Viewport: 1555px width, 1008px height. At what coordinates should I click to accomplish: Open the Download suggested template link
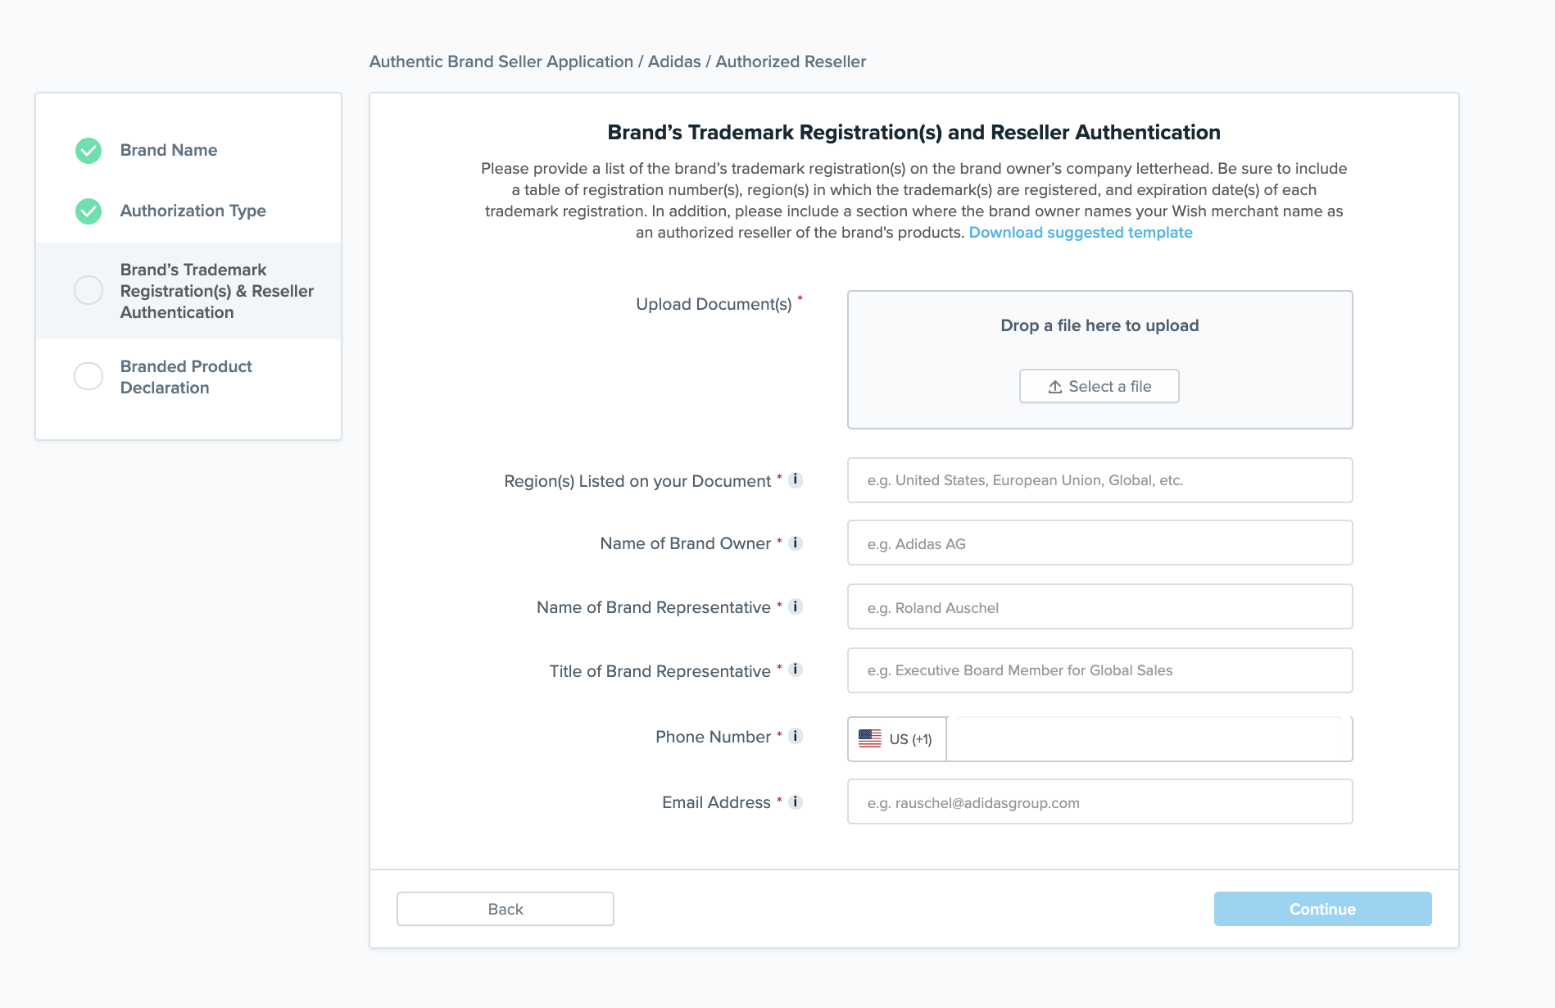coord(1081,233)
